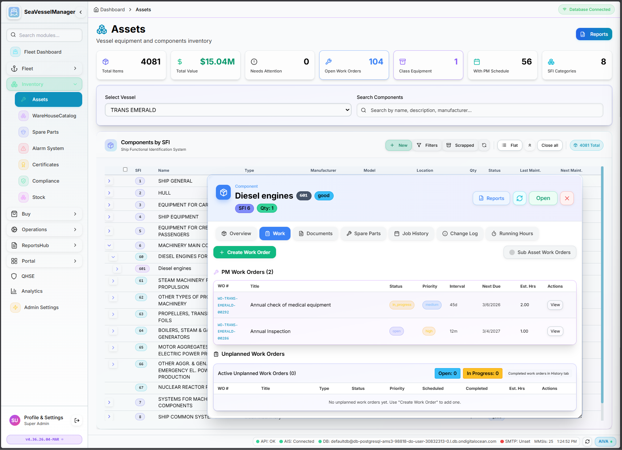The width and height of the screenshot is (622, 450).
Task: Switch to the Job History tab
Action: [411, 233]
